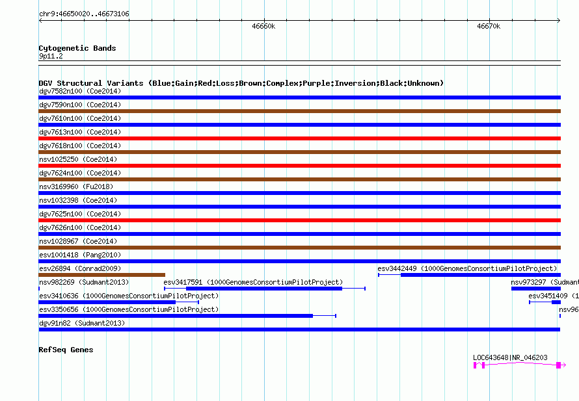Select the brown complex bar of dgv7590n100

click(x=299, y=111)
